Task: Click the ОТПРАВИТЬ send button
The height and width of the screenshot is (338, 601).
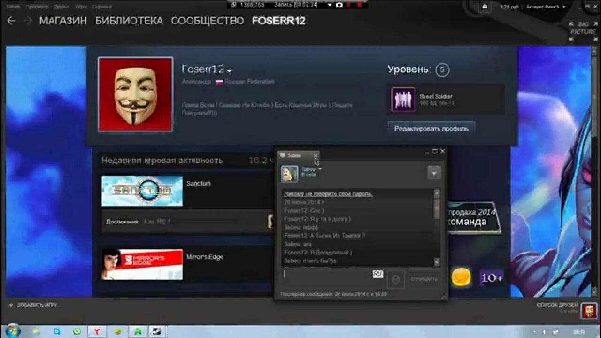Action: 424,279
